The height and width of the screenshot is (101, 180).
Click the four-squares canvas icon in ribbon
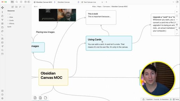pos(2,24)
